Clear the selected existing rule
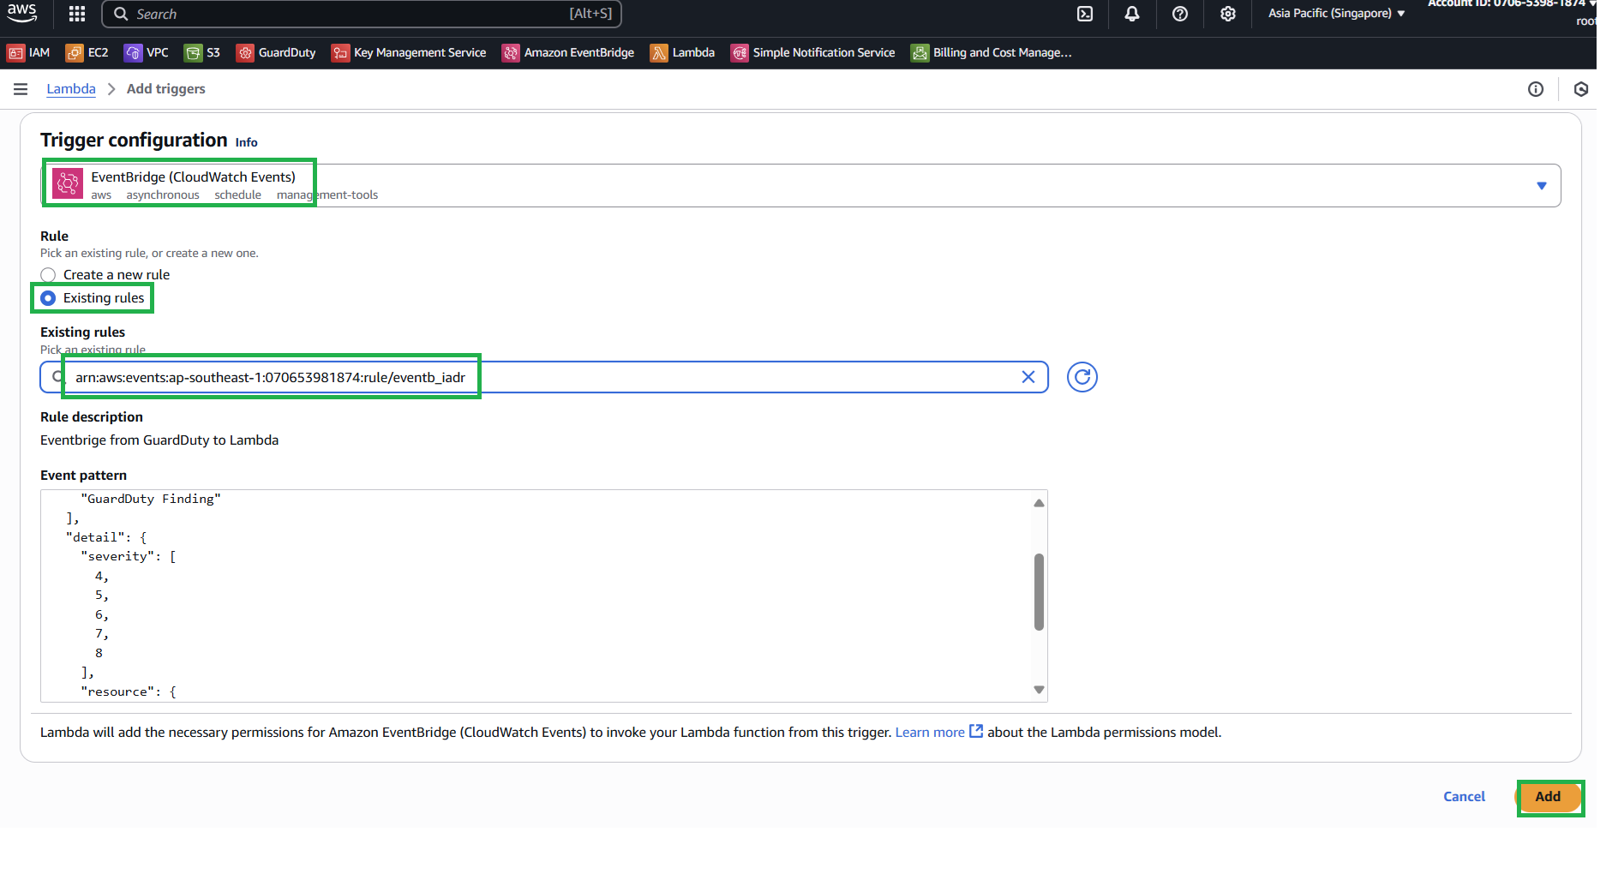The image size is (1600, 874). (1028, 377)
